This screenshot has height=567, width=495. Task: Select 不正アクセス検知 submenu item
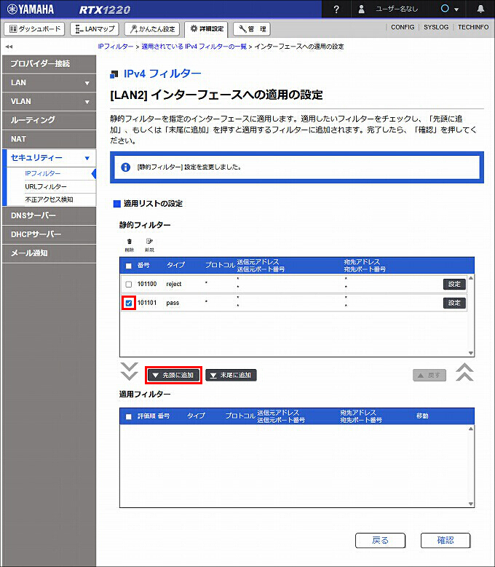49,199
